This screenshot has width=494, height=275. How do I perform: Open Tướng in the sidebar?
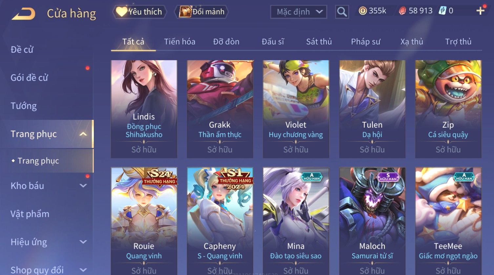coord(24,106)
